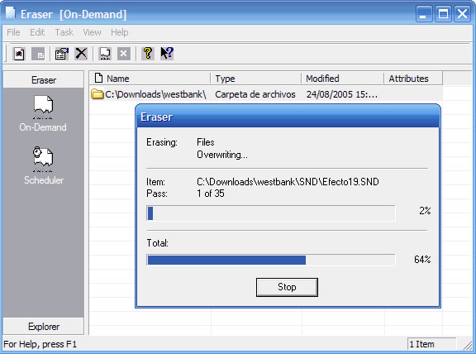Click the '1 of 35' pass text
Screen dimensions: 476x354
click(211, 194)
